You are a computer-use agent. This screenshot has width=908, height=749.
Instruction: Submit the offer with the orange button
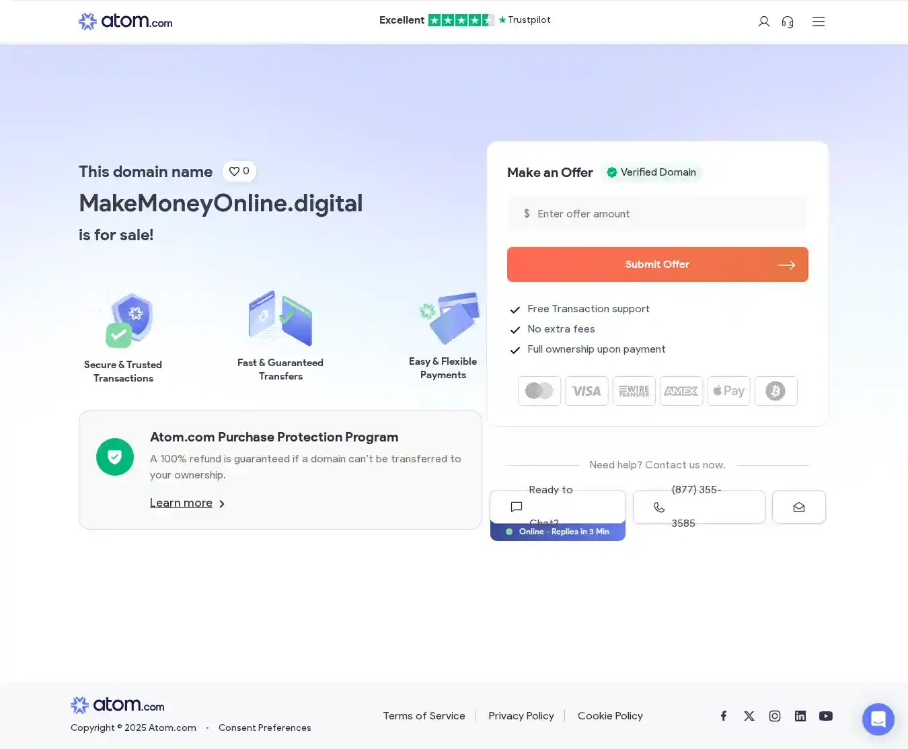pyautogui.click(x=657, y=264)
